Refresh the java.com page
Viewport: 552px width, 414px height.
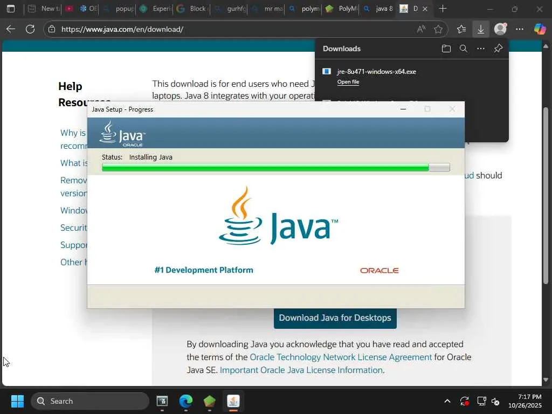30,29
